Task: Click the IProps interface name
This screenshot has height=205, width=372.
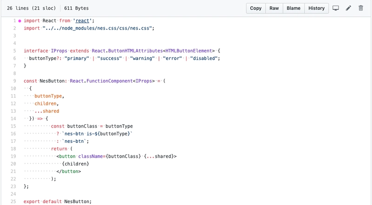Action: (59, 51)
